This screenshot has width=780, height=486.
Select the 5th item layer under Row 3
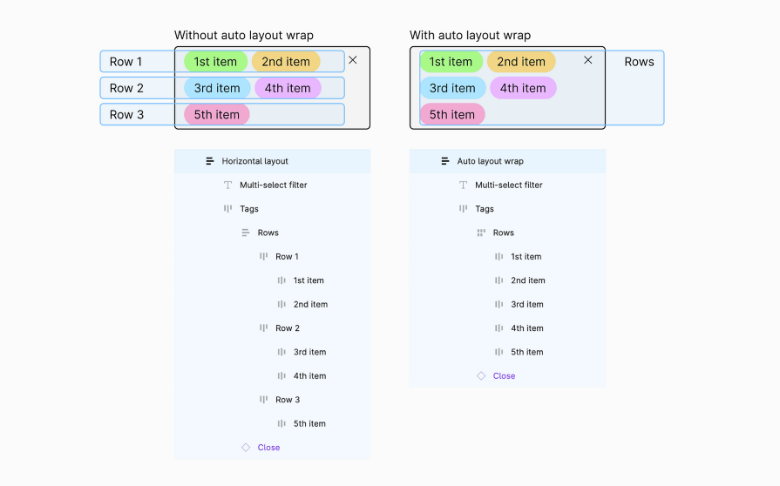pos(309,424)
